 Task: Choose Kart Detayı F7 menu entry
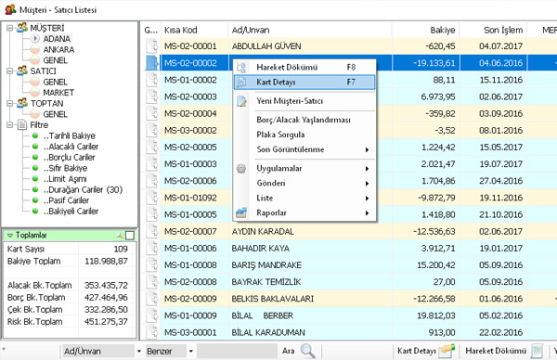(x=304, y=82)
